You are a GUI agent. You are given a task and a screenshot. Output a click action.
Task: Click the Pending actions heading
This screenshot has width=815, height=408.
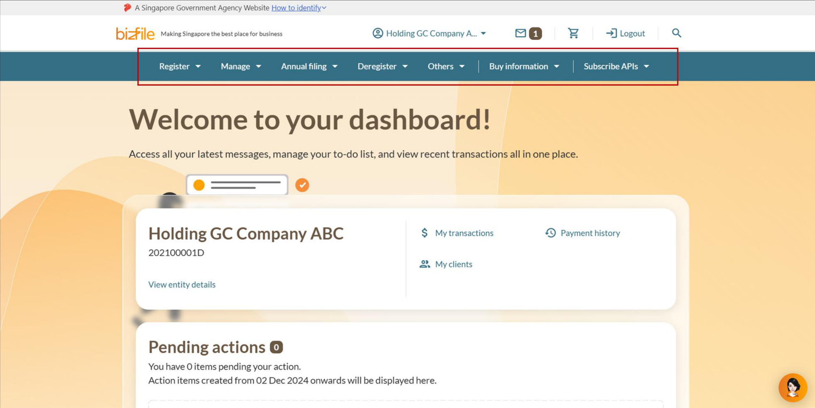[207, 347]
